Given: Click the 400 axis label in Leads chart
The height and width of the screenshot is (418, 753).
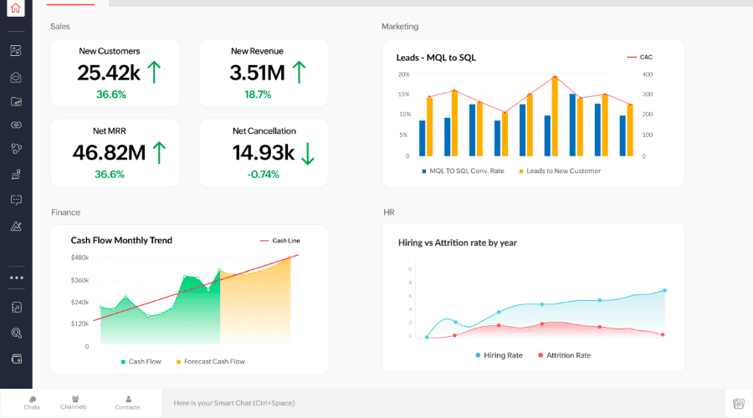Looking at the screenshot, I should pos(648,74).
